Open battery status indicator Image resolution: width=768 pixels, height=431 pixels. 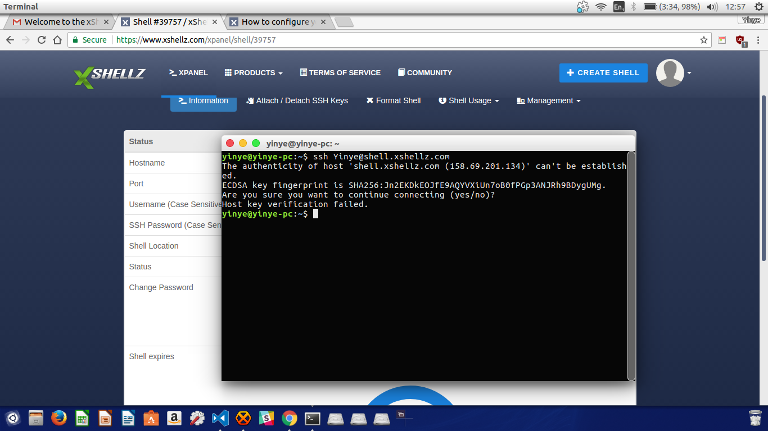(671, 7)
